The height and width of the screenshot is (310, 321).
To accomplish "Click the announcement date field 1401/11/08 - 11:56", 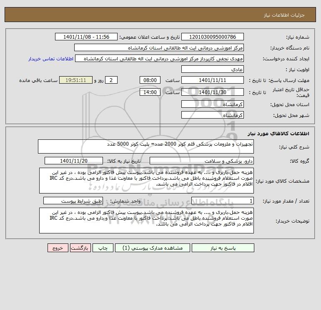I will coord(86,37).
